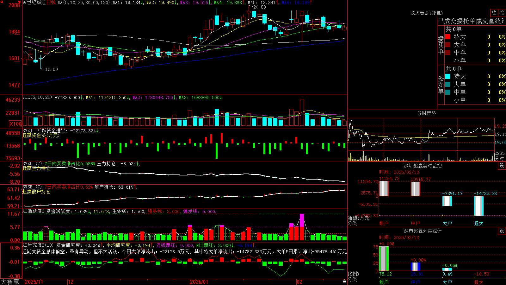Click the SVSH 散户持仓 indicator label
Screen dimensions: 506x285
(x=80, y=187)
